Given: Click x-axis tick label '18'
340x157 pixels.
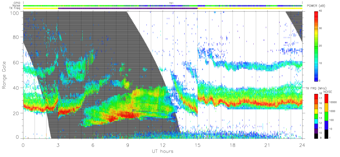Looking at the screenshot, I should click(233, 145).
